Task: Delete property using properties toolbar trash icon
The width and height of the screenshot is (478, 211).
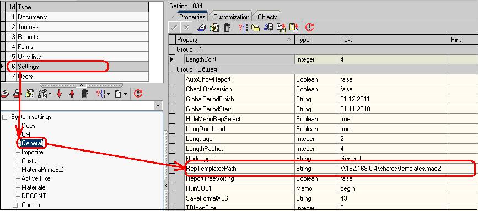Action: (x=227, y=28)
